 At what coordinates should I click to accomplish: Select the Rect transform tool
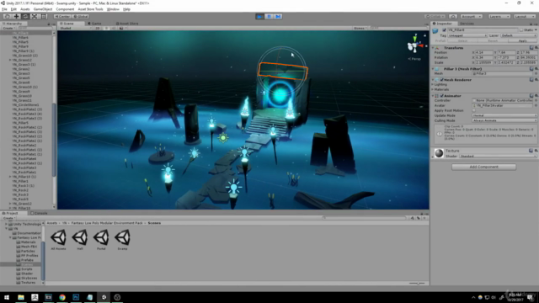(x=44, y=16)
